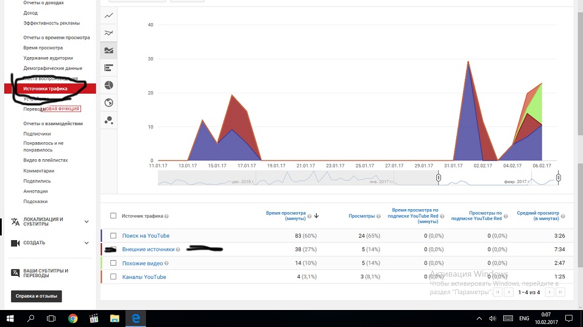Image resolution: width=583 pixels, height=327 pixels.
Task: Click help icon next to Похожие видео
Action: coord(166,263)
